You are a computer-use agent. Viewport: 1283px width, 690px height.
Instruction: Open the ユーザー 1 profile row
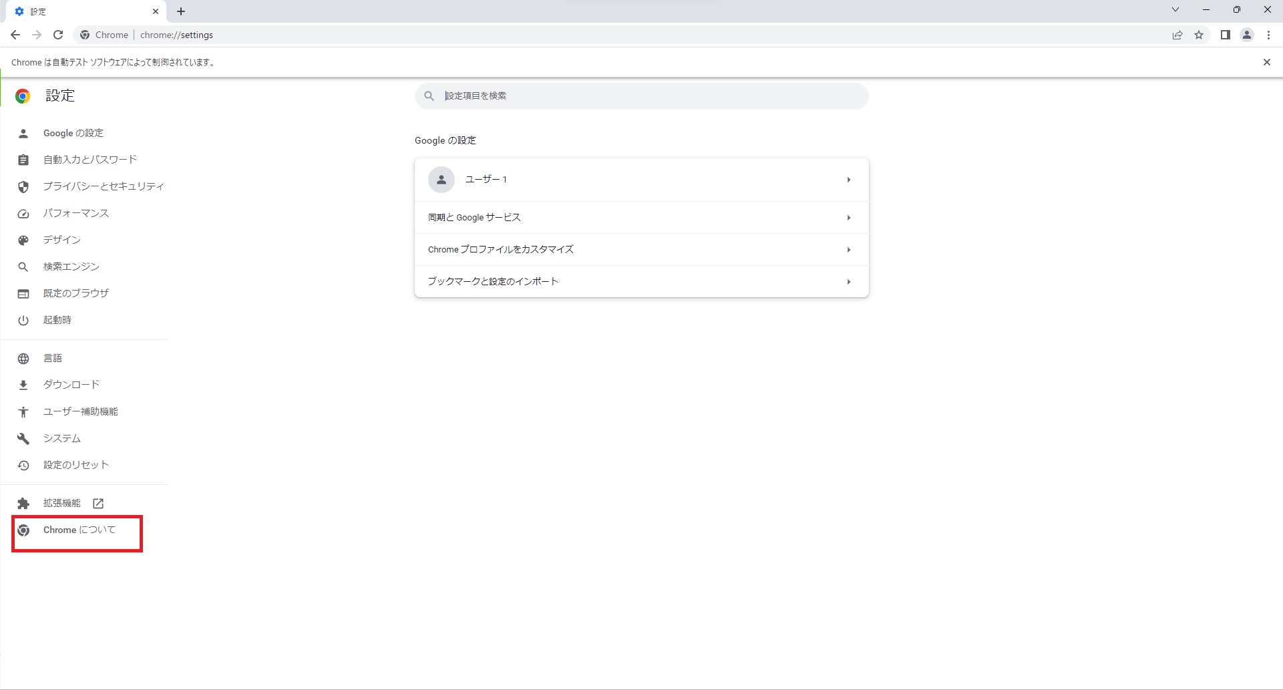click(x=641, y=179)
